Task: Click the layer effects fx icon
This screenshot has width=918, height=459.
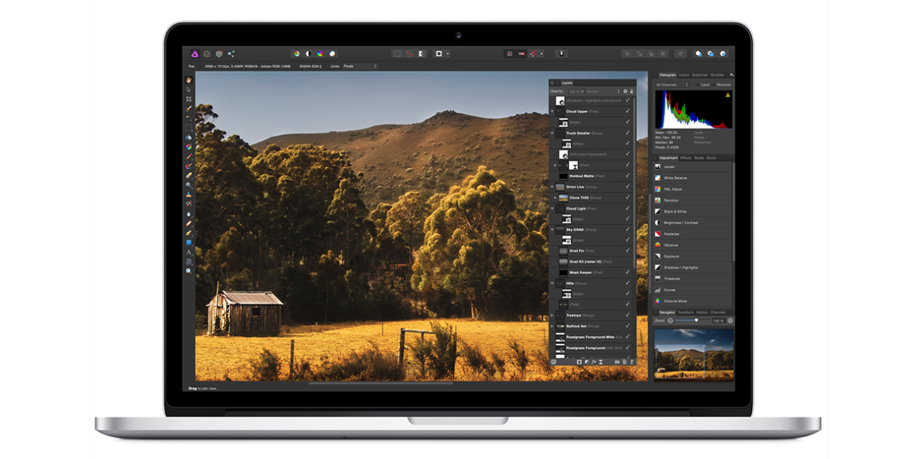Action: [x=594, y=361]
